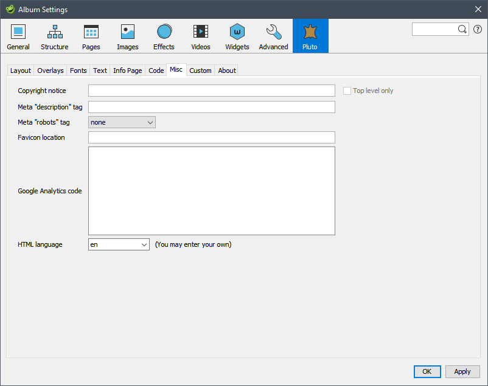
Task: Open the Meta "robots" tag dropdown
Action: [122, 122]
